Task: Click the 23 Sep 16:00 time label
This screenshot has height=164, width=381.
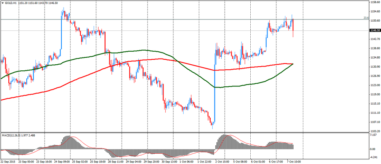Action: (x=44, y=161)
